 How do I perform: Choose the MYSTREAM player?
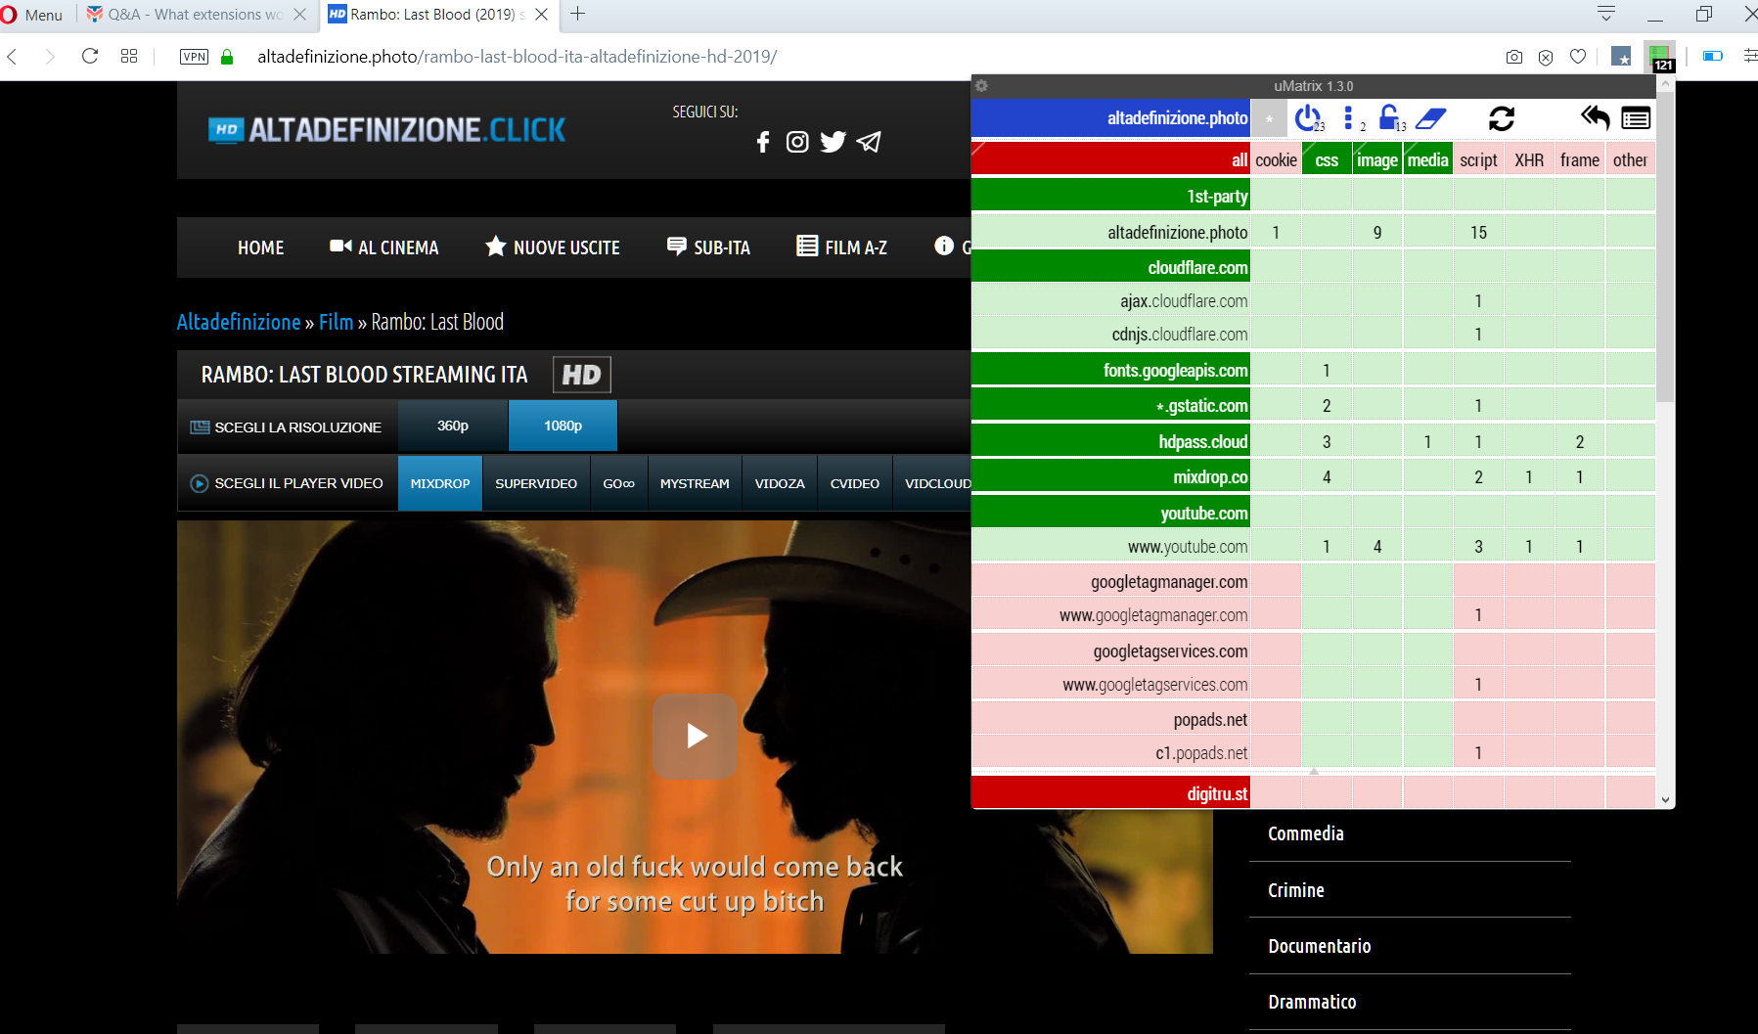click(695, 483)
